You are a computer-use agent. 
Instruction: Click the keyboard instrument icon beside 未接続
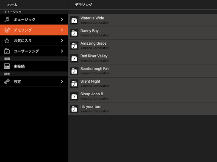7,66
